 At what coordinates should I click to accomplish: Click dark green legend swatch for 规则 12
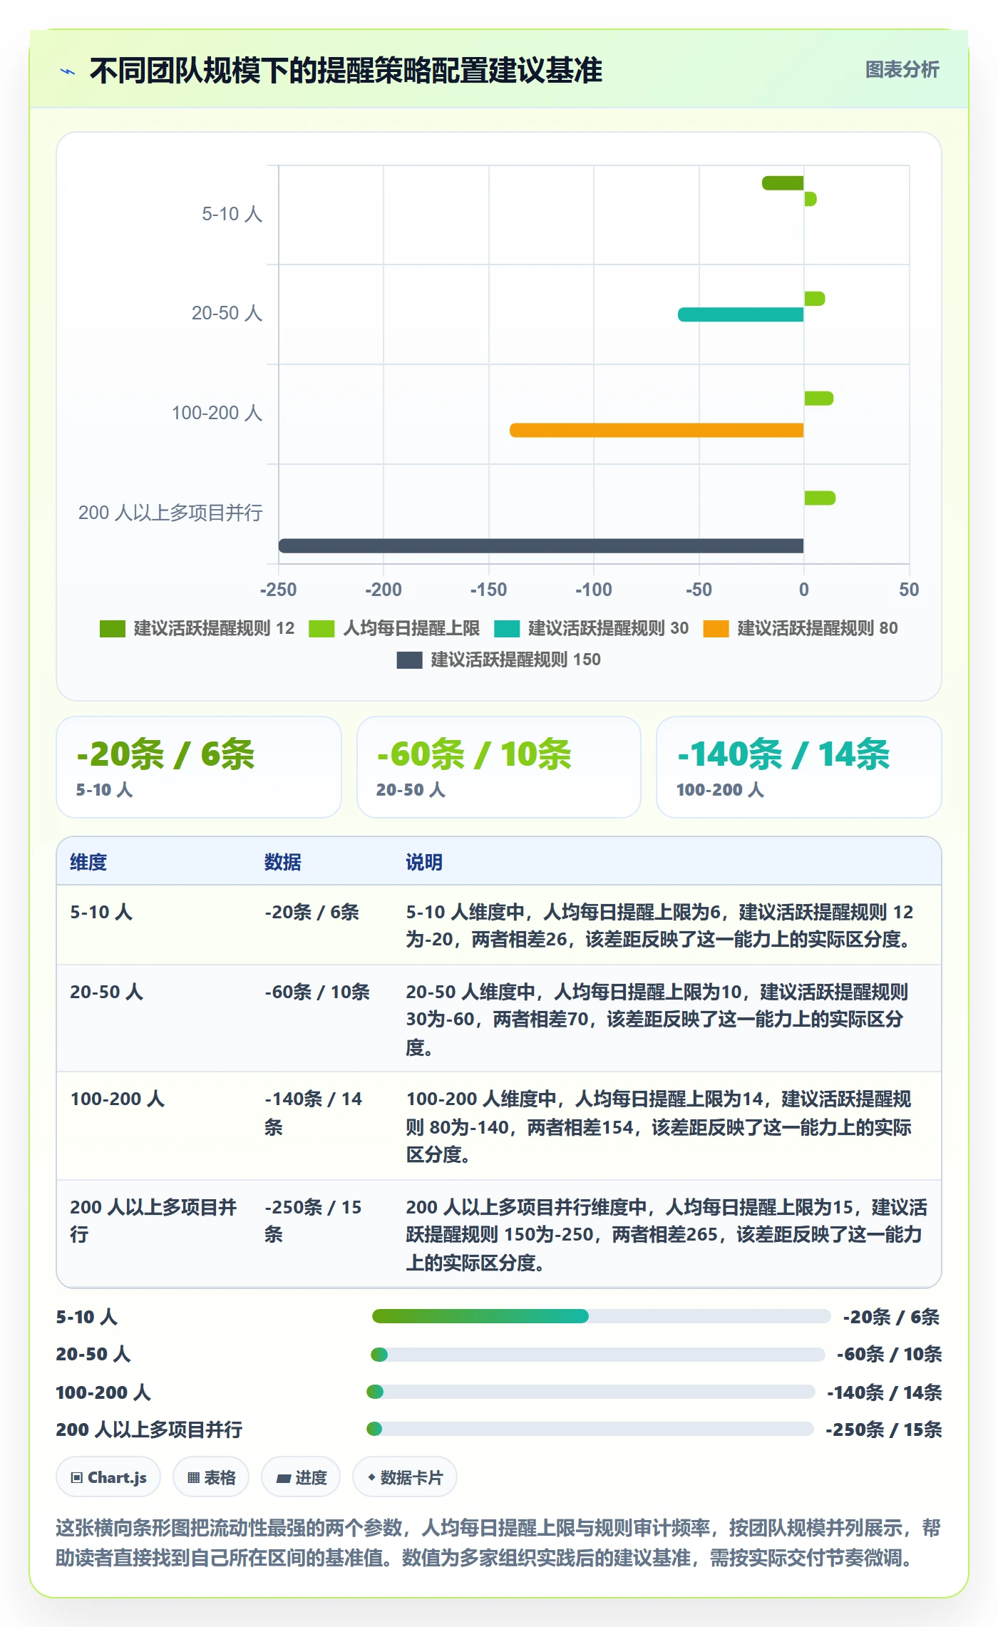pos(113,629)
